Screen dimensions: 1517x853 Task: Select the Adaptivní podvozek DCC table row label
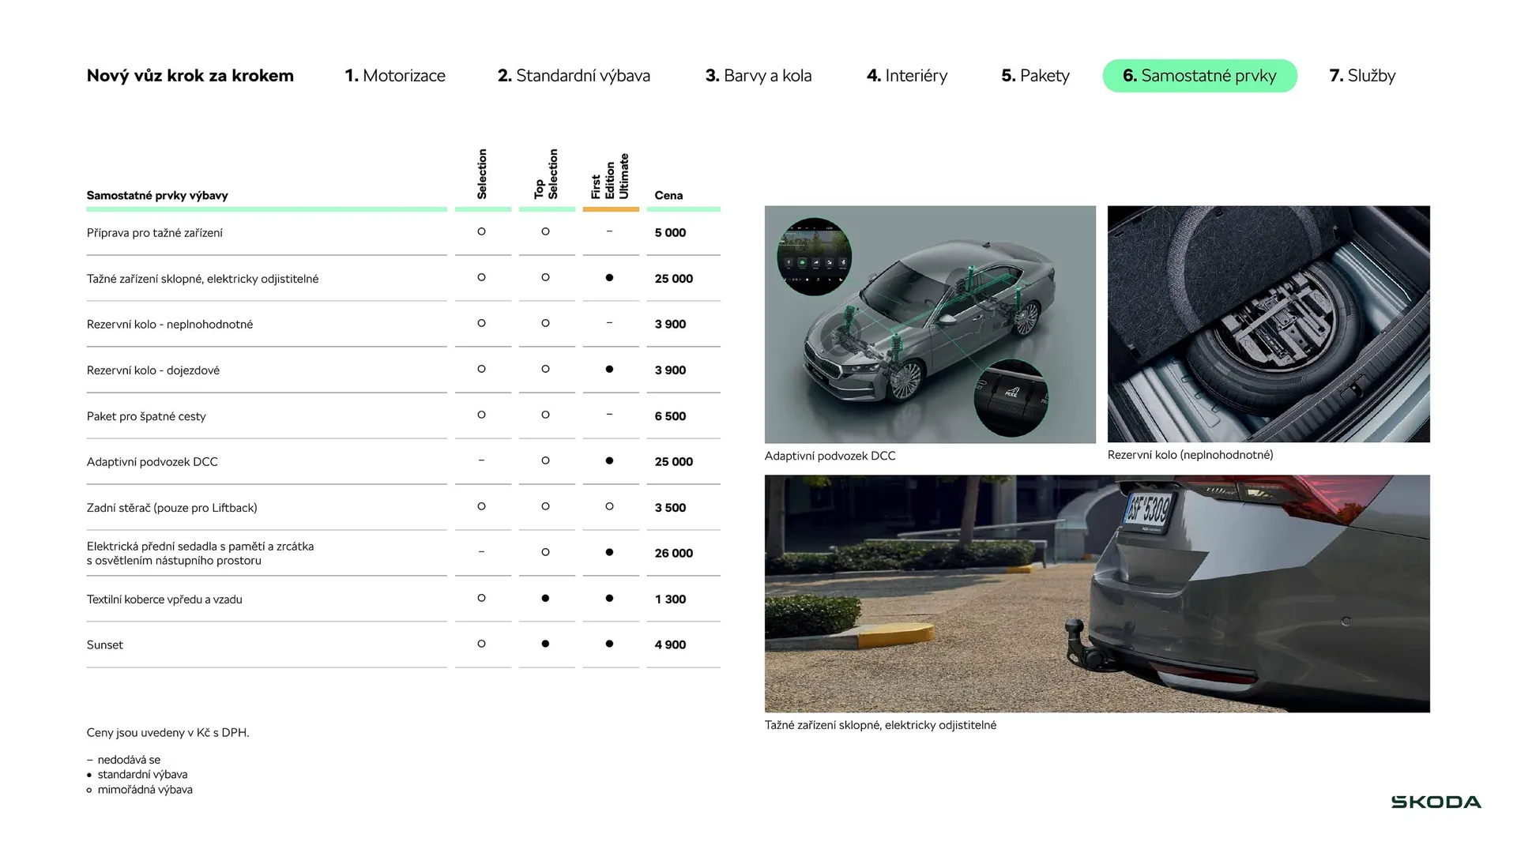click(152, 462)
